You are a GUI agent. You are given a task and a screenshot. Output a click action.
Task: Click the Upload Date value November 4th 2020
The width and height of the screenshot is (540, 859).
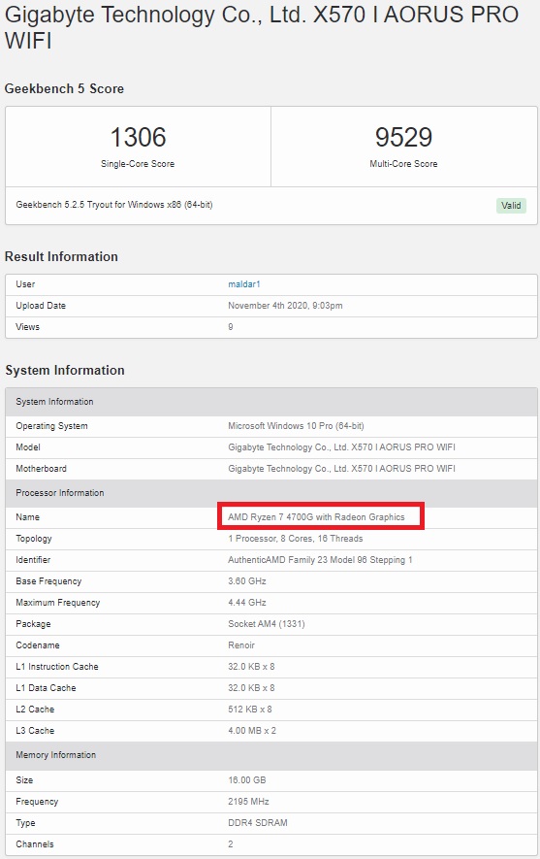tap(285, 305)
